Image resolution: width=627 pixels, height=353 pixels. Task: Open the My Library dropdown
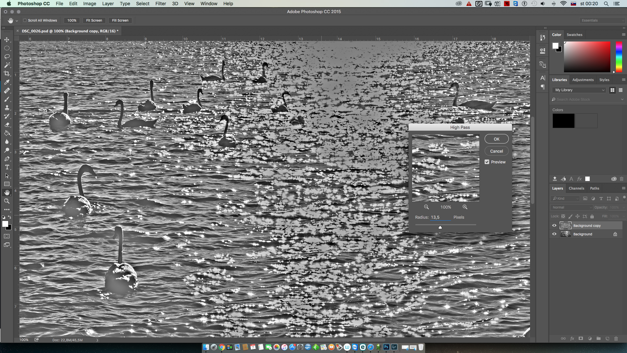pos(580,90)
